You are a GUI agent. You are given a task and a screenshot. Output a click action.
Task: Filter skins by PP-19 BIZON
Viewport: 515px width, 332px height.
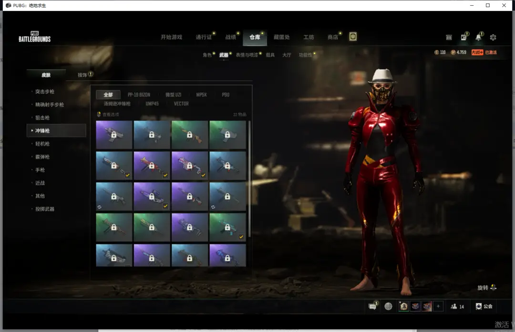click(139, 95)
